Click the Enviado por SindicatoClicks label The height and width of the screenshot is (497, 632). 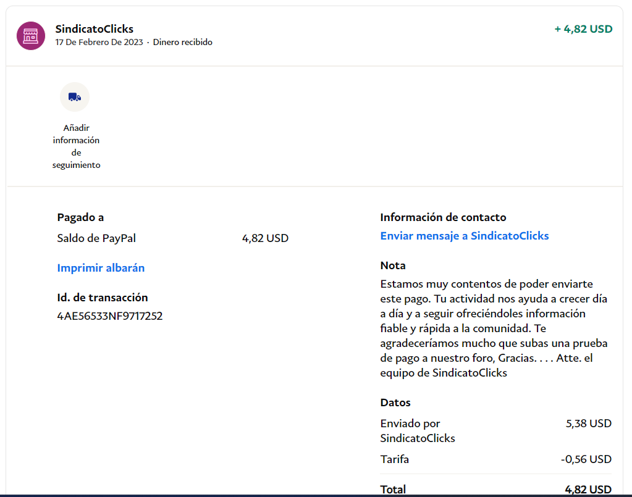[418, 431]
